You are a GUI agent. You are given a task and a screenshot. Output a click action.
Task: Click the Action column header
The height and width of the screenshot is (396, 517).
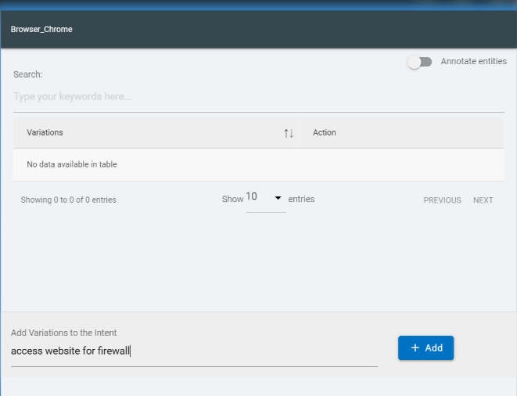[324, 133]
